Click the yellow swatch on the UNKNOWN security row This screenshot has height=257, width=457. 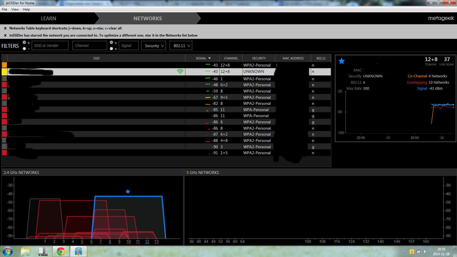pyautogui.click(x=4, y=72)
